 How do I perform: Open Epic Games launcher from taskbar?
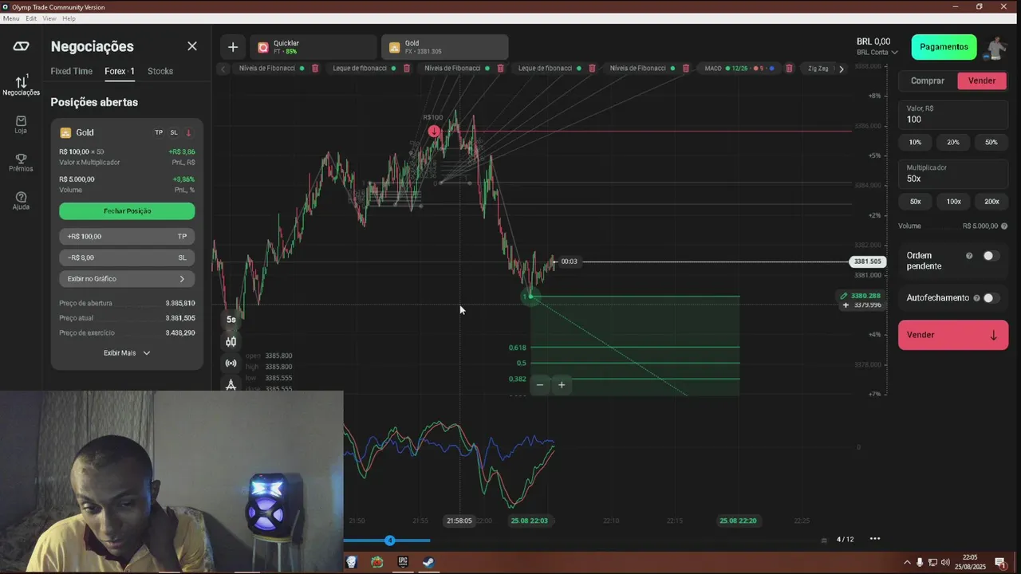point(403,562)
